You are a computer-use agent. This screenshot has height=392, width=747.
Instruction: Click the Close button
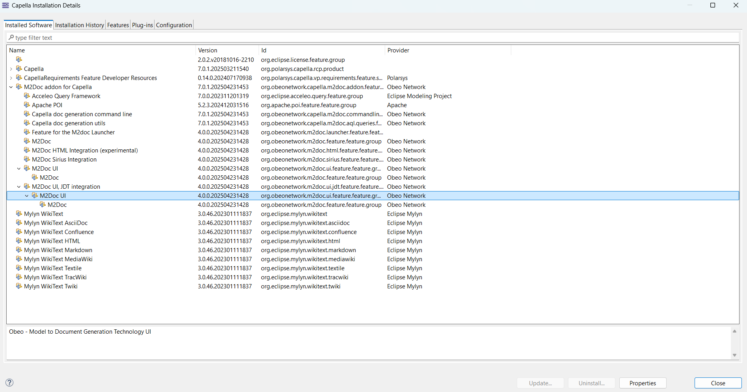[x=718, y=383]
